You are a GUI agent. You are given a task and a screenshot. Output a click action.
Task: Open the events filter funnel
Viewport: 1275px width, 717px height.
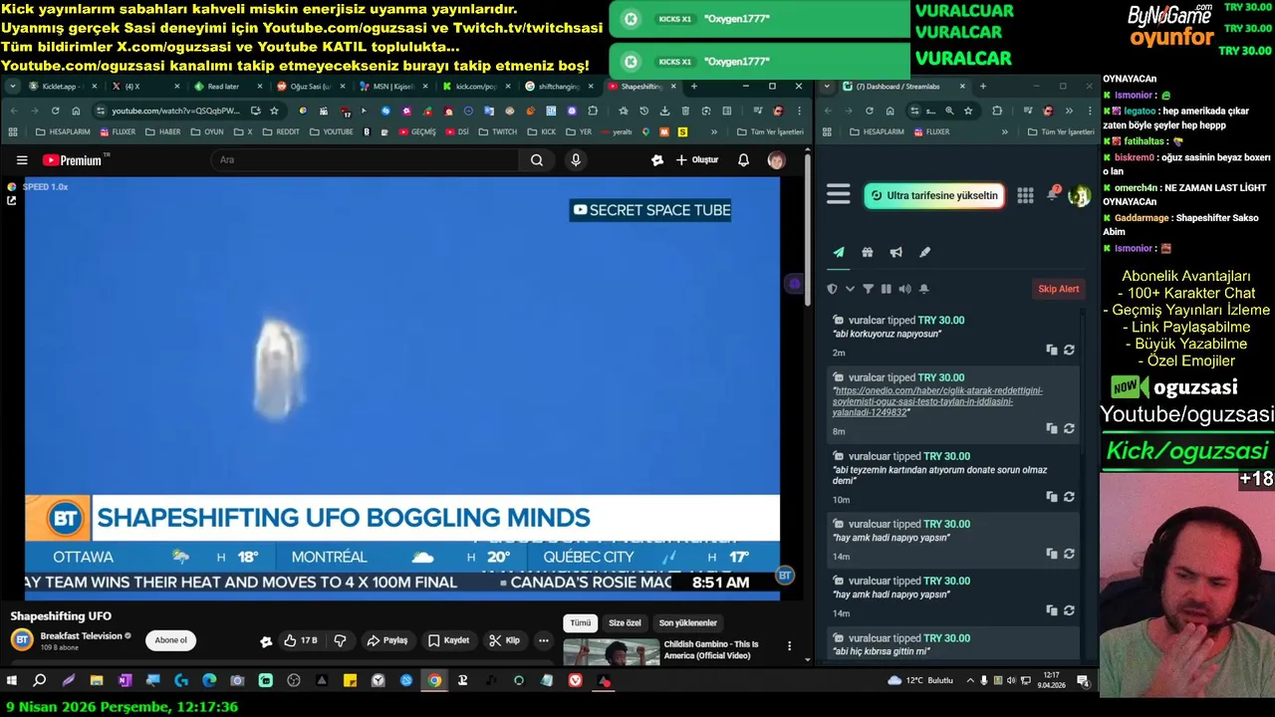click(868, 289)
